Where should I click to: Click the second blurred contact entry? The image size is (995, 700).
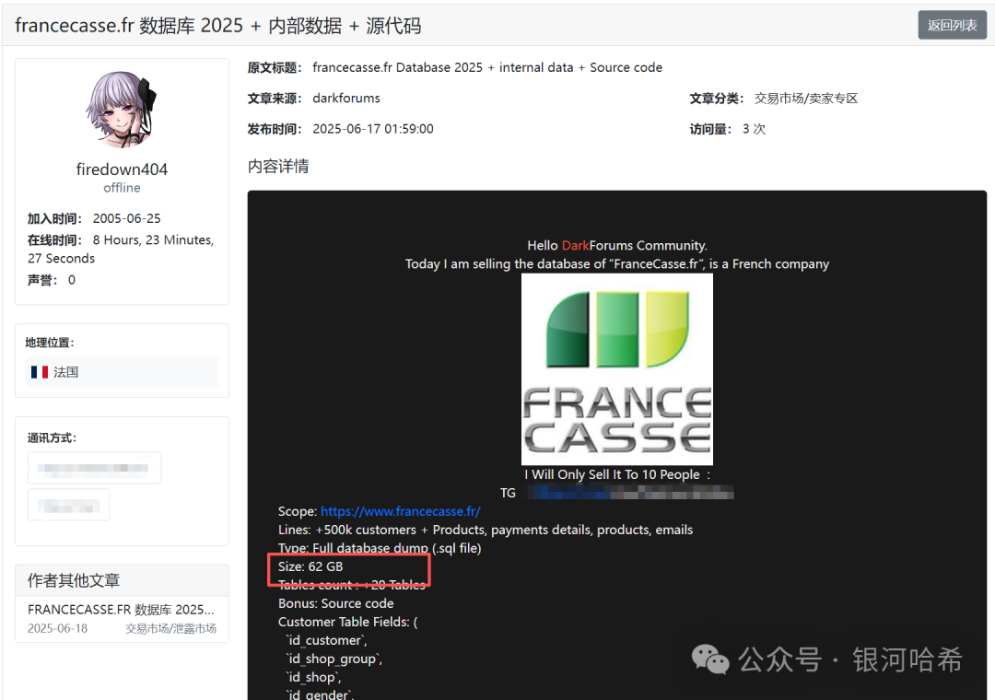(x=68, y=505)
